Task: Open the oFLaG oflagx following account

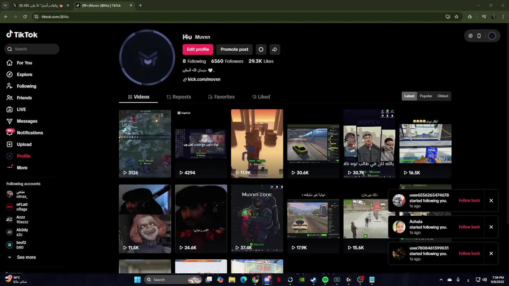Action: click(18, 207)
